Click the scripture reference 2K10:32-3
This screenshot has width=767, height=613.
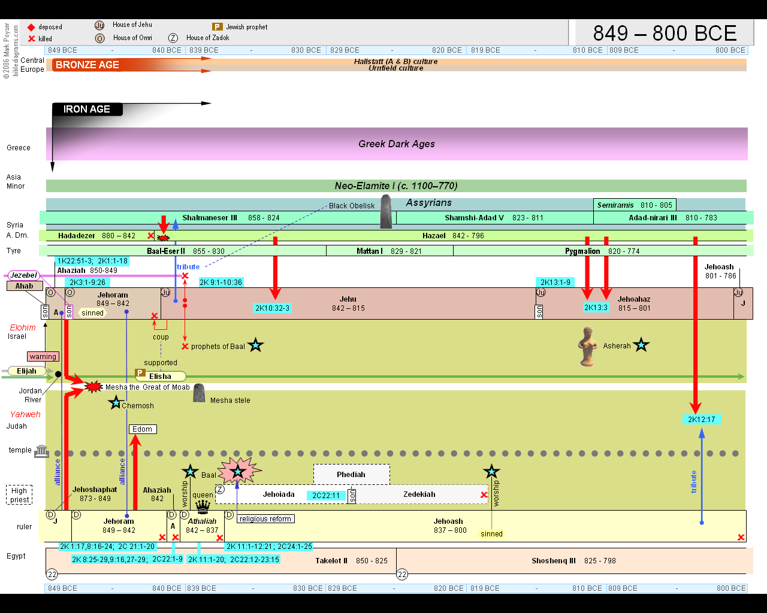pos(272,308)
